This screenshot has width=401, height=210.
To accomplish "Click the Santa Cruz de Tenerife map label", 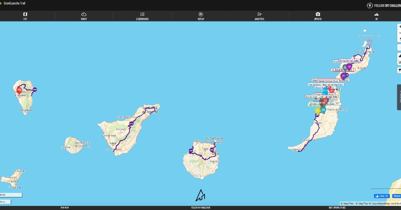I will (150, 110).
